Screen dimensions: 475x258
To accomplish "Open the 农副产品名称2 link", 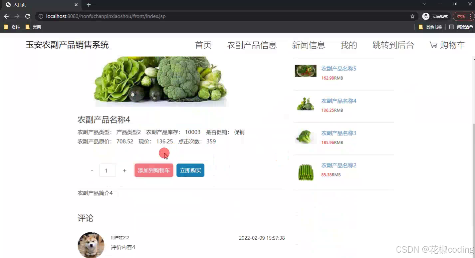I will pos(339,165).
